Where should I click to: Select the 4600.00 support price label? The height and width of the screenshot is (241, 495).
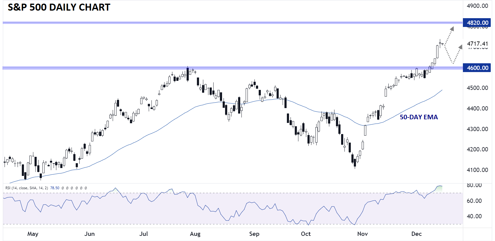coord(477,68)
